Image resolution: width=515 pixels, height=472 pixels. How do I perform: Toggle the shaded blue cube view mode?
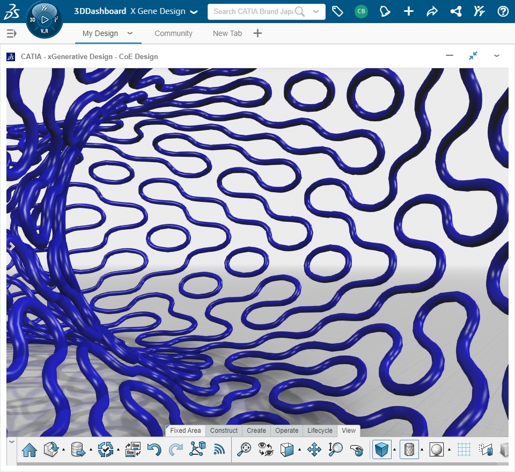point(382,449)
